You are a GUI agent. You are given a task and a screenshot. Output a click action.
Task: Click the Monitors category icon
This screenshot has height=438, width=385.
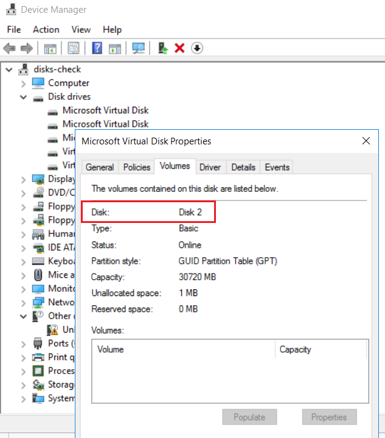[x=38, y=289]
